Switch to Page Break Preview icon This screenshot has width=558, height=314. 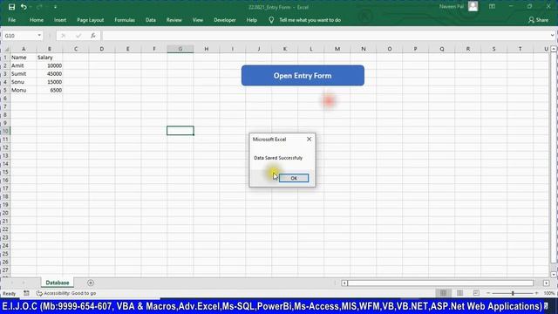coord(476,293)
